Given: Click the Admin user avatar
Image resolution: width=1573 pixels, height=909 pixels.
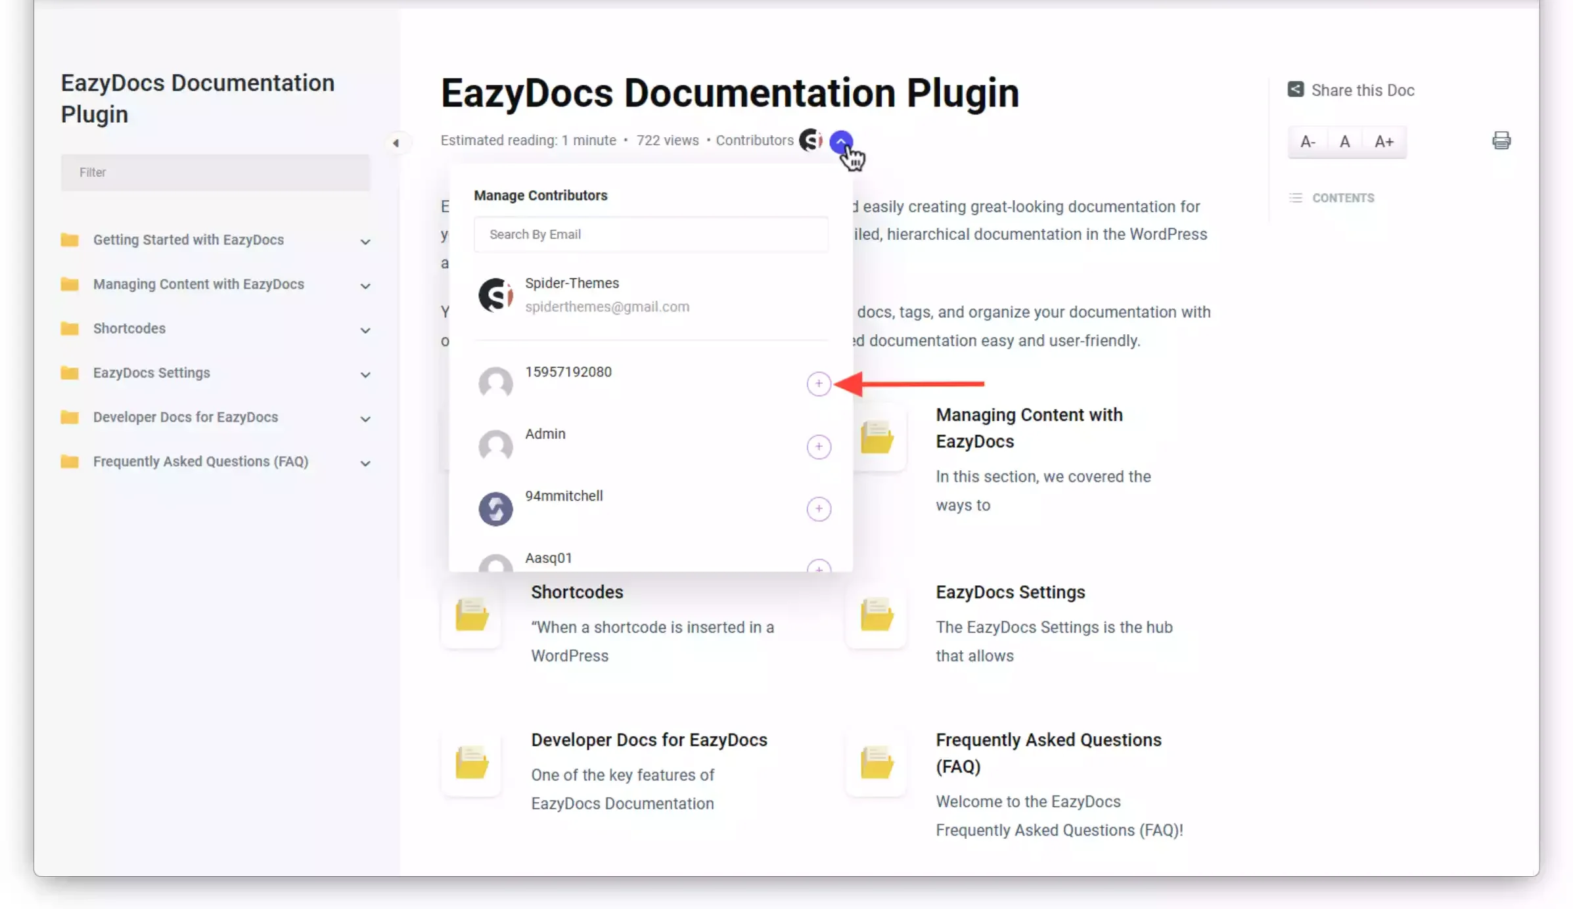Looking at the screenshot, I should [x=495, y=447].
